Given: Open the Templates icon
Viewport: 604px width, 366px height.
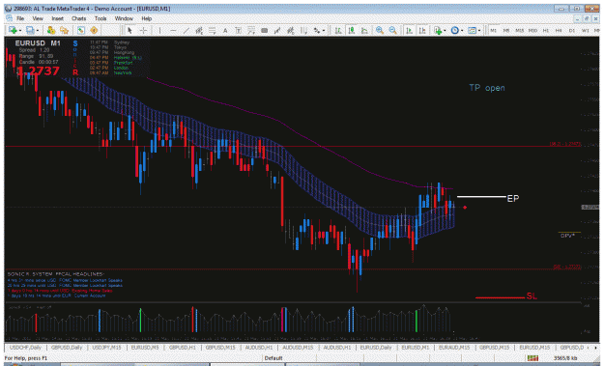Looking at the screenshot, I should [x=472, y=30].
